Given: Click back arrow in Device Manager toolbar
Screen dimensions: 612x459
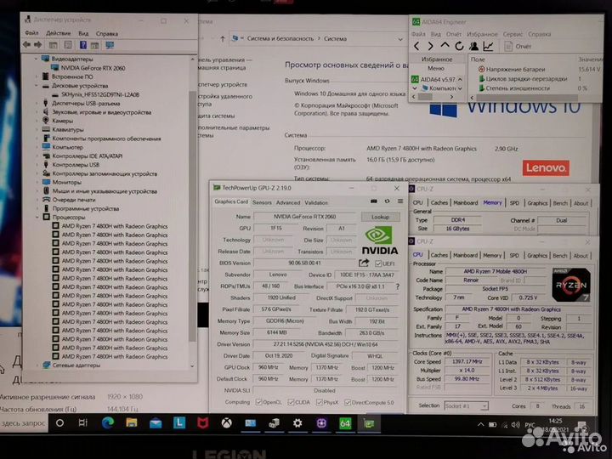Looking at the screenshot, I should 26,45.
